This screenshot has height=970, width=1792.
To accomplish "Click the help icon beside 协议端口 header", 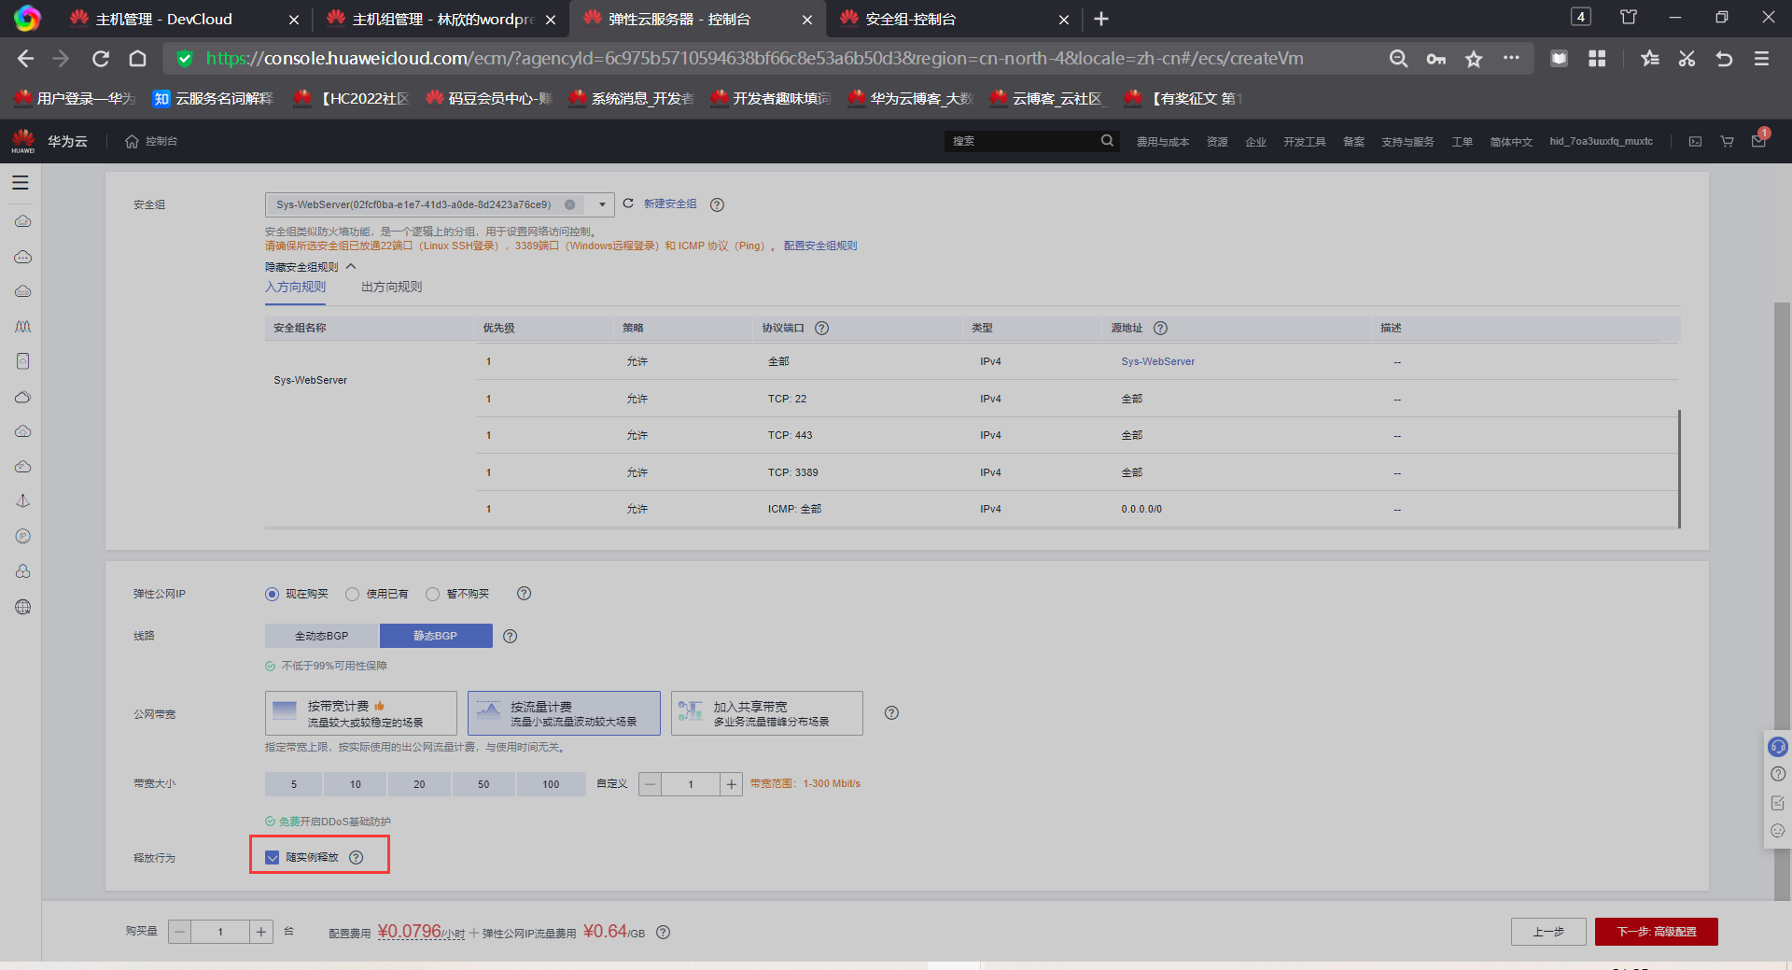I will 821,328.
